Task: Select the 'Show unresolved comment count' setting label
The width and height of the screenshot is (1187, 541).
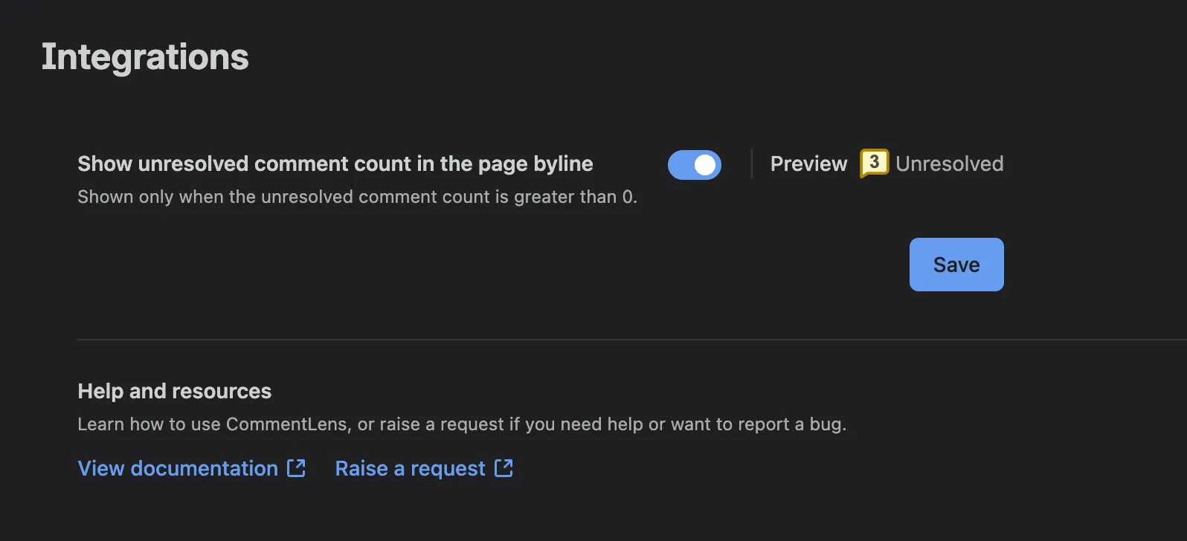Action: click(x=335, y=163)
